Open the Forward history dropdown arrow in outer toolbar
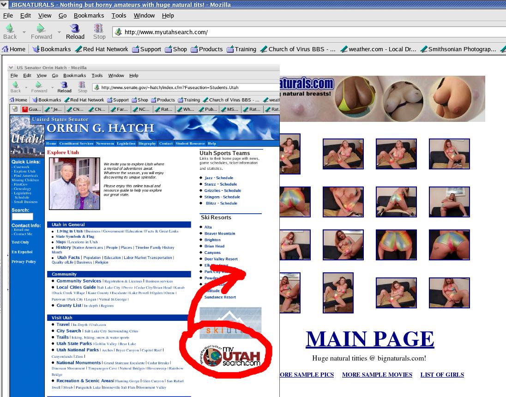Viewport: 506px width, 397px height. (59, 32)
